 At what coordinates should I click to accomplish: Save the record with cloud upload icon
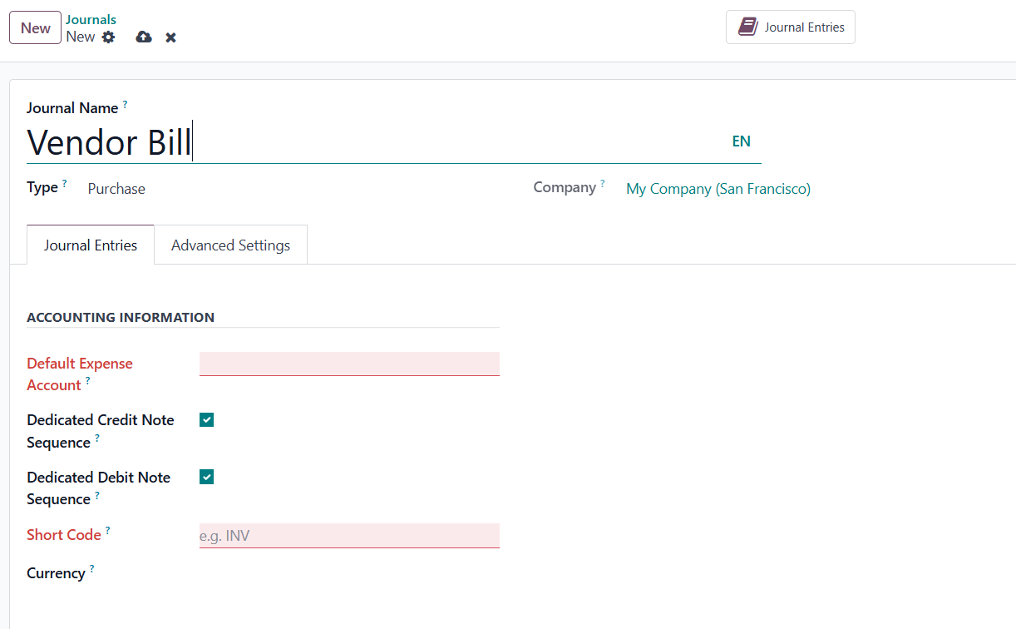pyautogui.click(x=144, y=37)
